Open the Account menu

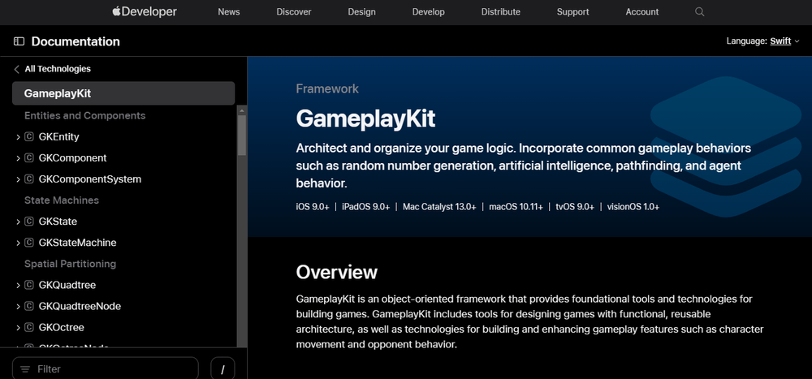642,12
